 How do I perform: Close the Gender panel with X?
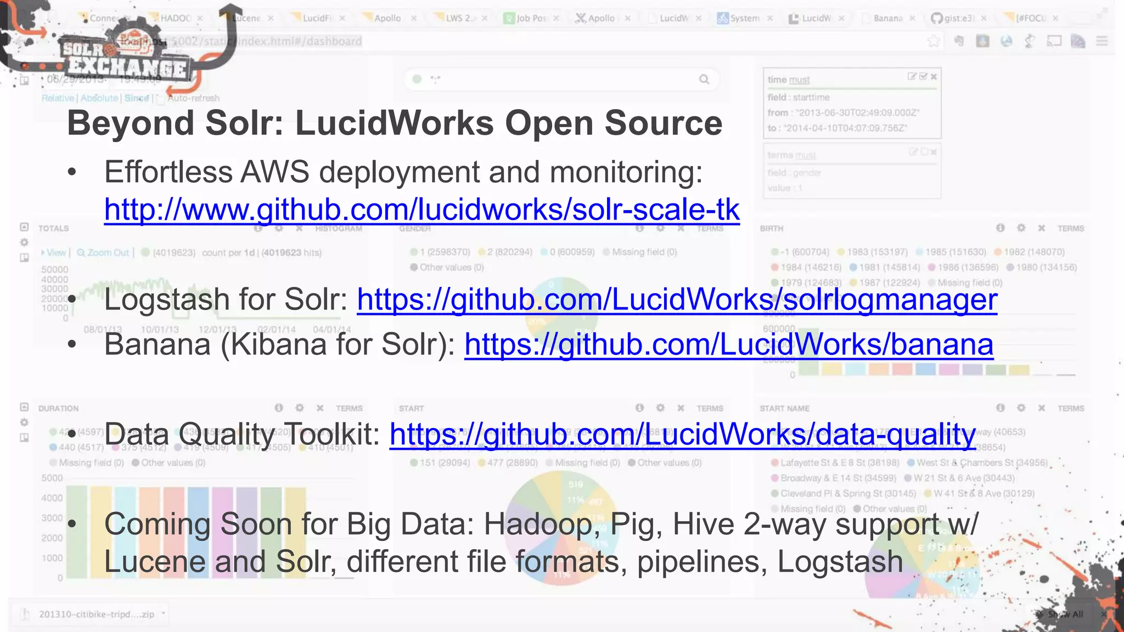click(x=681, y=228)
